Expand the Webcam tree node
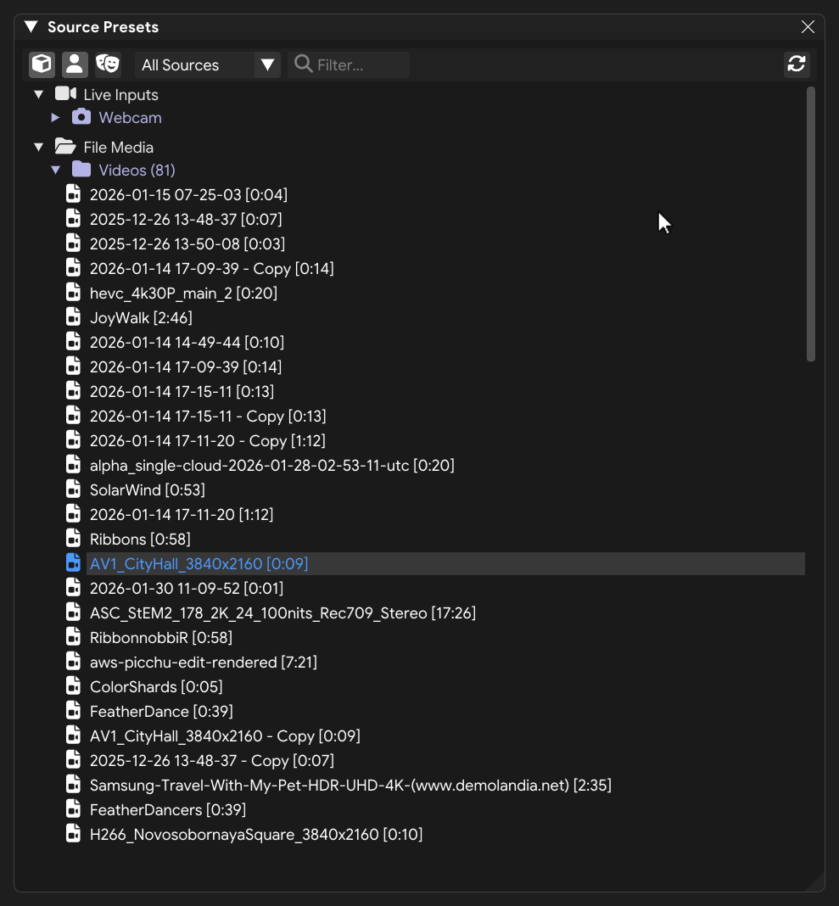839x906 pixels. 55,117
